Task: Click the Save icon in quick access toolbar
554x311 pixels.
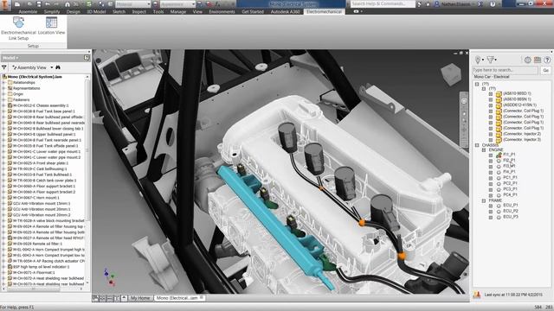Action: tap(38, 4)
